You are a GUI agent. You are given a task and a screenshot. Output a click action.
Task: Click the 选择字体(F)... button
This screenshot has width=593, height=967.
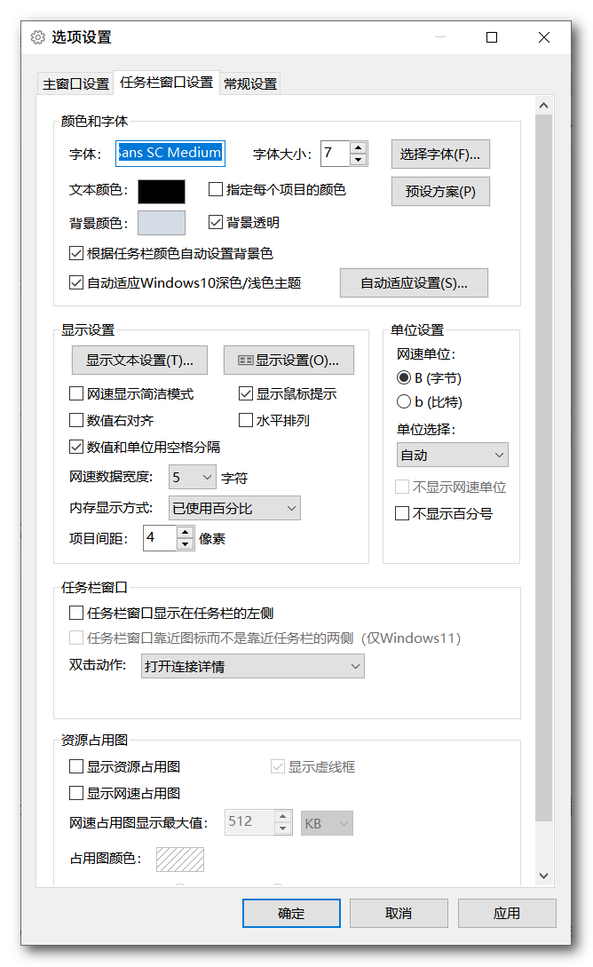[x=440, y=154]
